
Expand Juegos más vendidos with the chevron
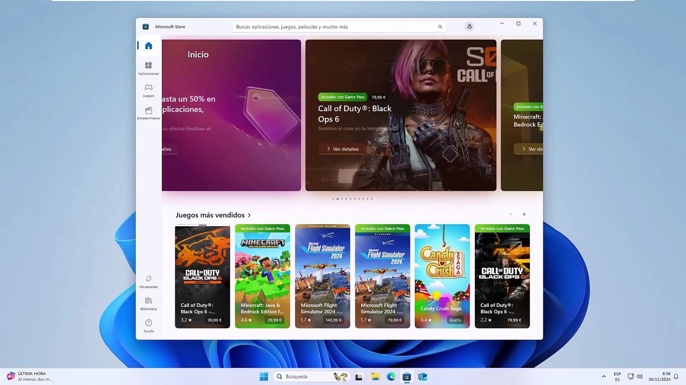tap(249, 215)
